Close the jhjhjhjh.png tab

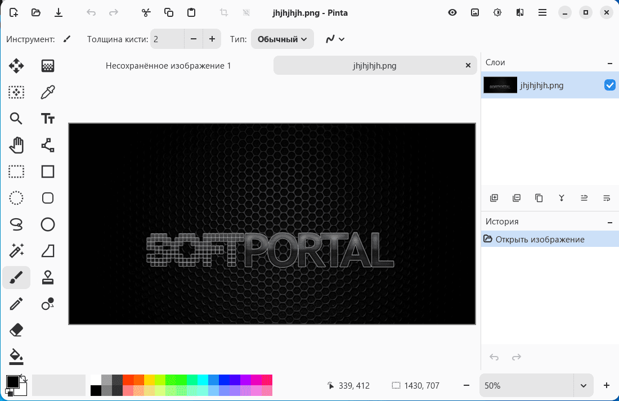468,65
